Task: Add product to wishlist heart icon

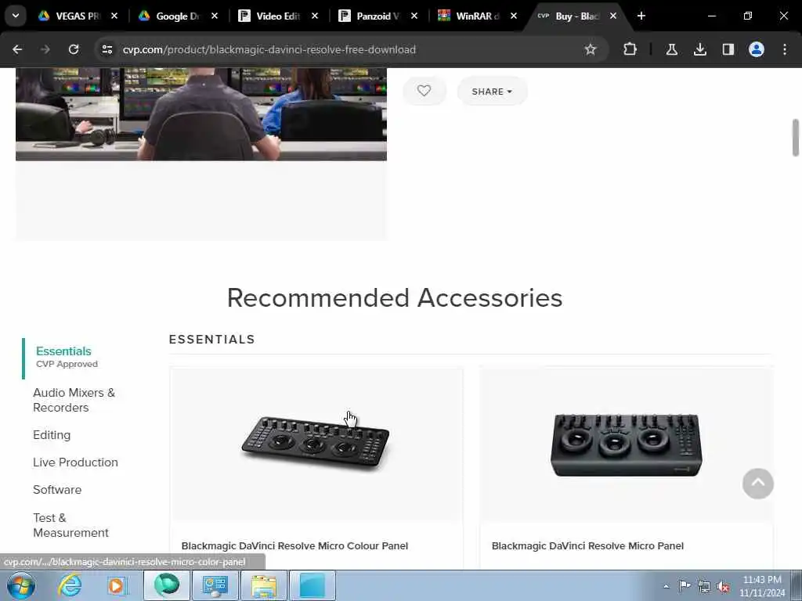Action: click(424, 91)
